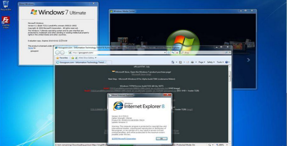Open the recent pages dropdown beside Forward

tap(66, 53)
